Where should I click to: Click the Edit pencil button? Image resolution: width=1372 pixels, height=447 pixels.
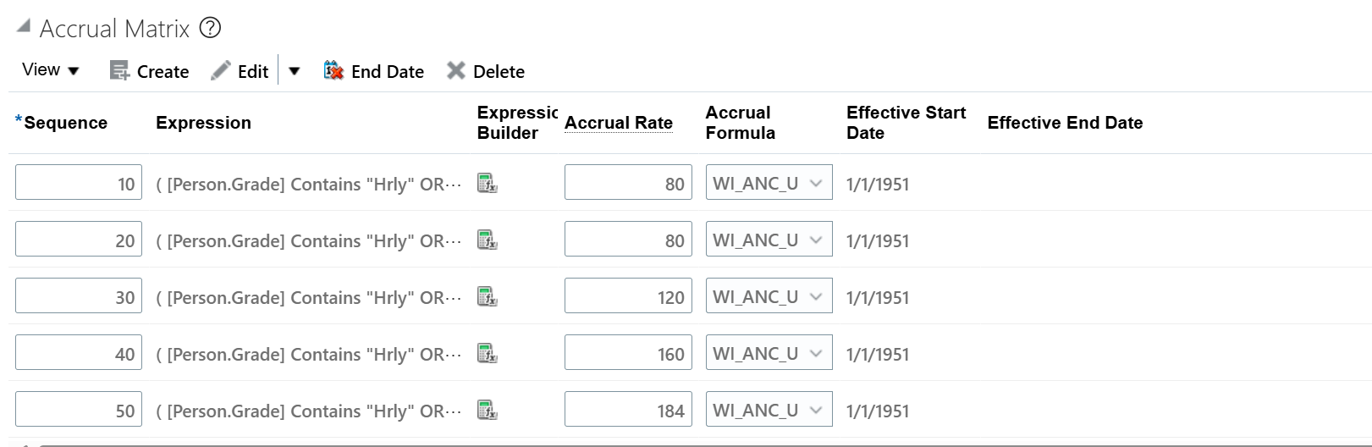point(240,71)
